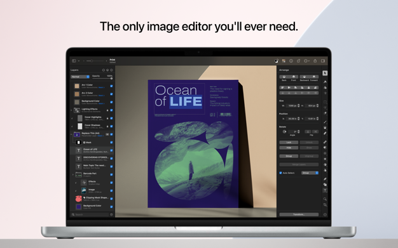
Task: Click the width value stepper
Action: pos(299,106)
